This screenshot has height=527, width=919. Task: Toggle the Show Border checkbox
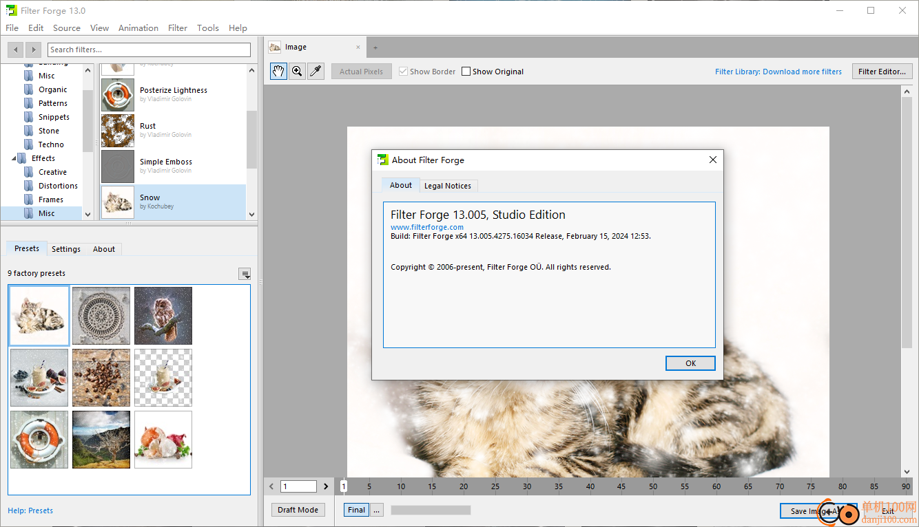[x=404, y=72]
